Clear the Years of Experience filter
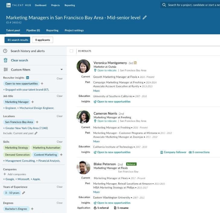220x213 pixels. pyautogui.click(x=60, y=187)
